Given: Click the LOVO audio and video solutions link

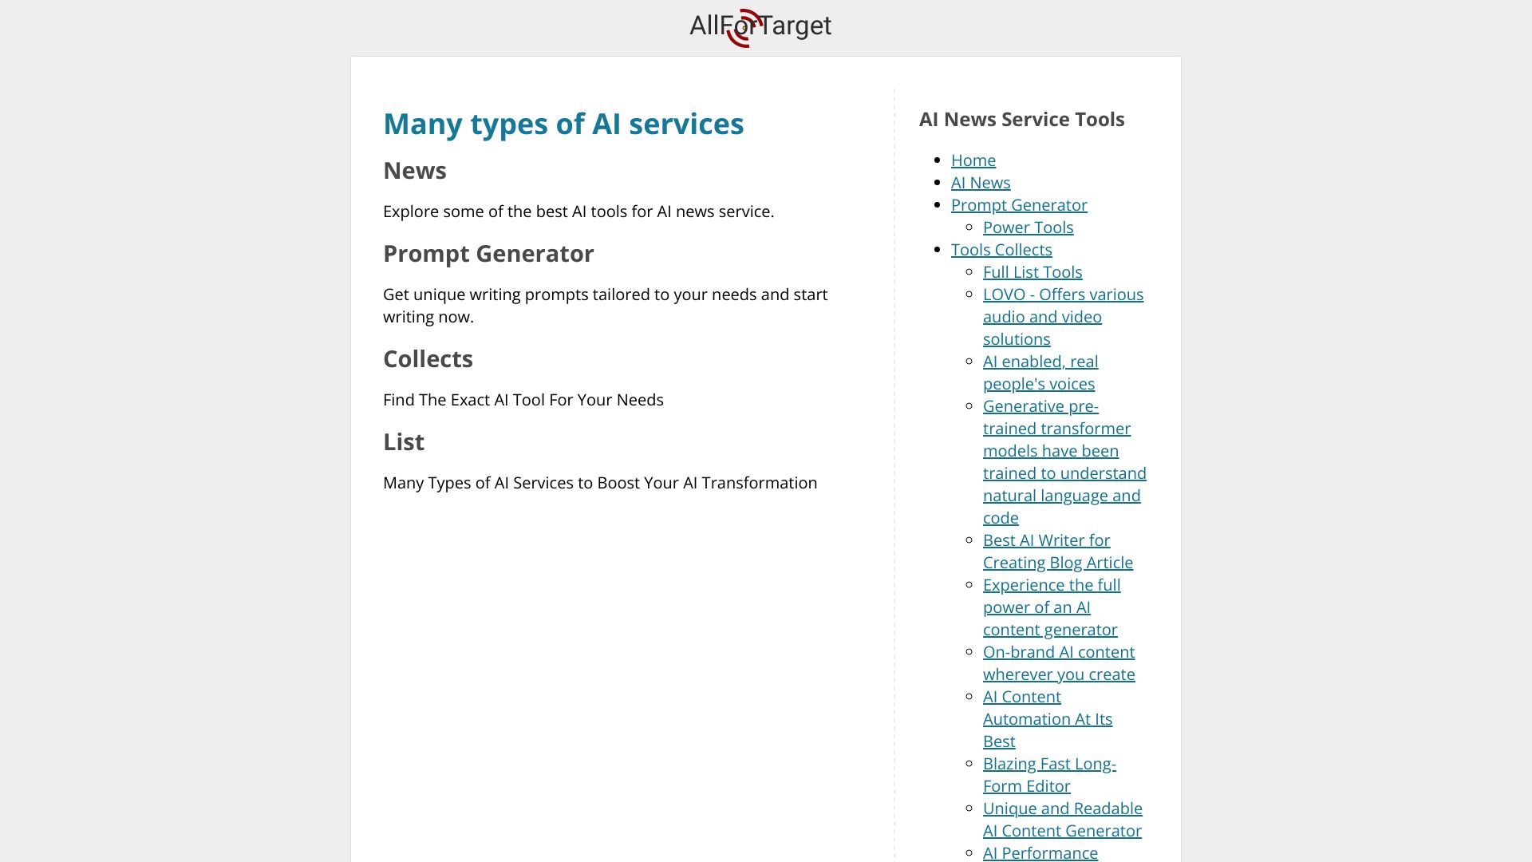Looking at the screenshot, I should [x=1063, y=316].
